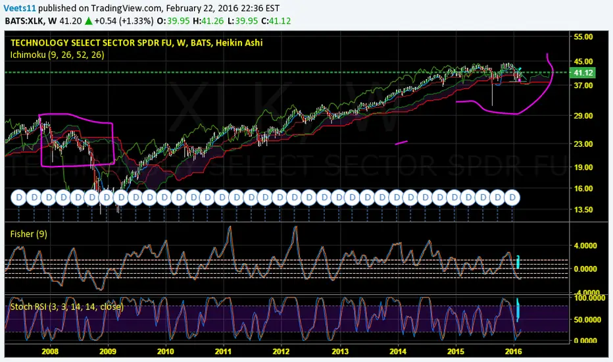Open the Veets11 author profile link
Image resolution: width=613 pixels, height=362 pixels.
click(20, 8)
